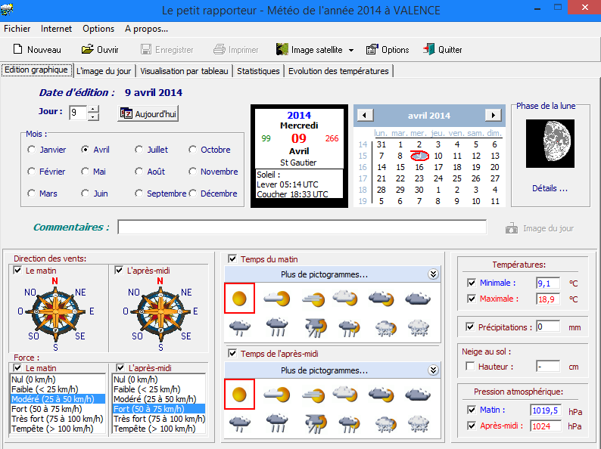This screenshot has height=449, width=601.
Task: Pick overcast cloud pictogram for afternoon
Action: 418,395
